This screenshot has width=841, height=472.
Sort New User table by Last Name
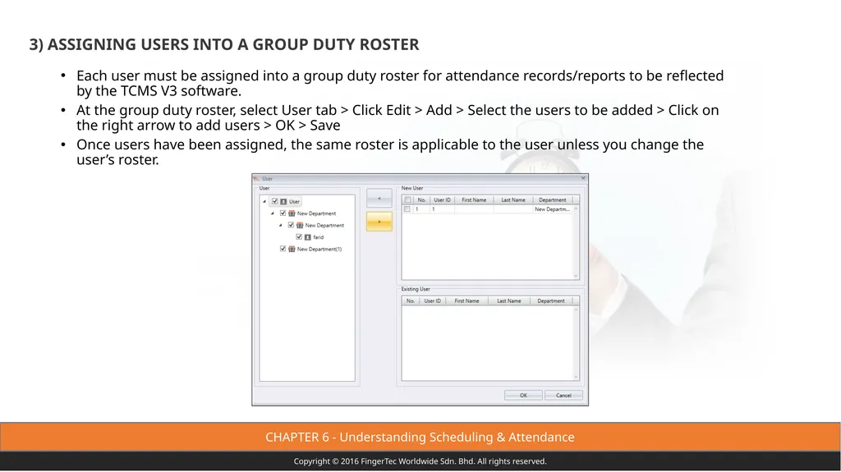512,200
